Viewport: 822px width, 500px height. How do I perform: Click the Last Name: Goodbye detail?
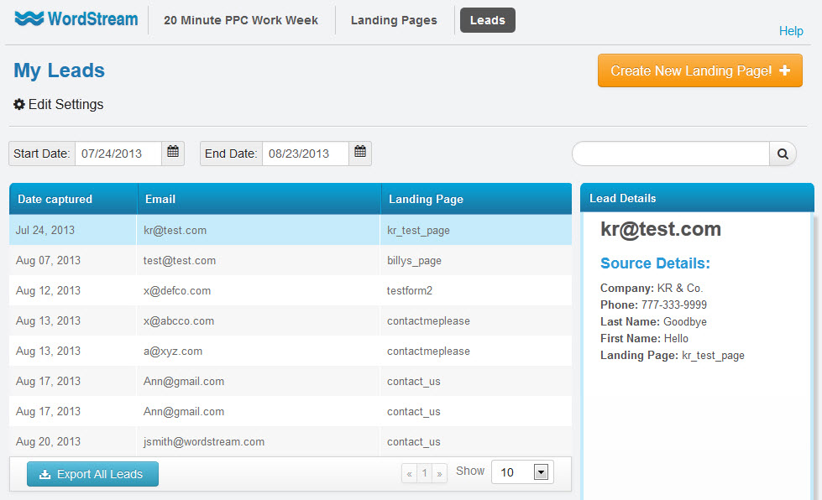654,321
